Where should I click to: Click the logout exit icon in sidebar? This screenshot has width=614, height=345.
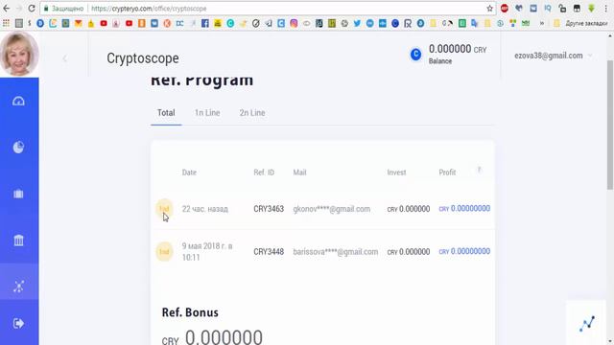click(x=18, y=324)
